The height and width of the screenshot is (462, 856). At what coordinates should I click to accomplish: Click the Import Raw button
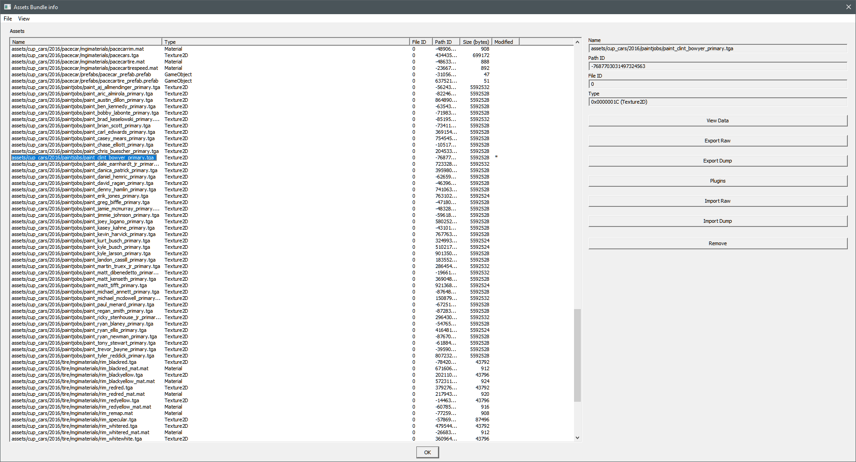(x=718, y=201)
